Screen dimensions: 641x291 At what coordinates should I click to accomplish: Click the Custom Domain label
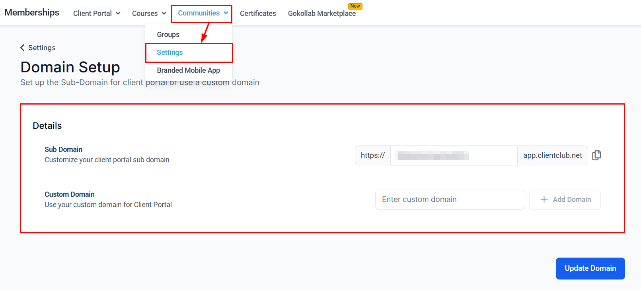click(70, 194)
